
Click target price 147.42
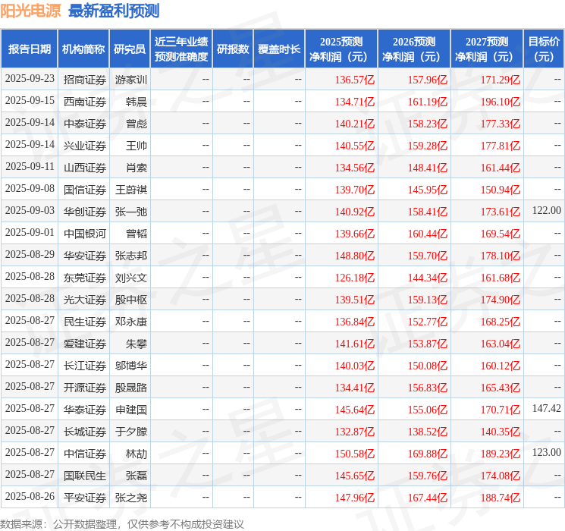coord(547,408)
